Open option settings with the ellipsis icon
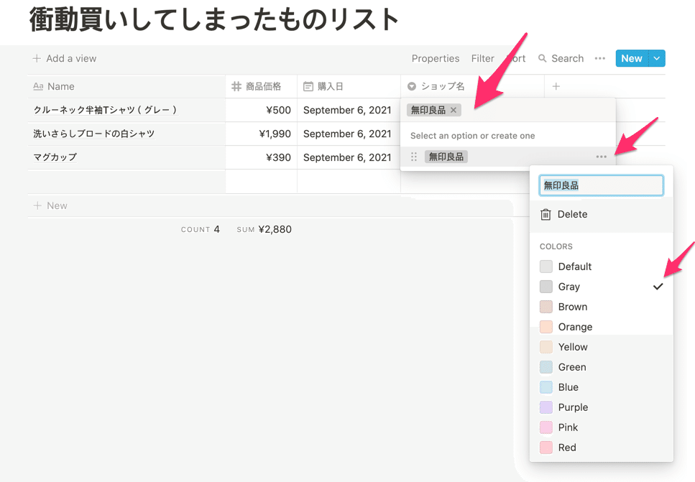Image resolution: width=695 pixels, height=482 pixels. (x=602, y=157)
